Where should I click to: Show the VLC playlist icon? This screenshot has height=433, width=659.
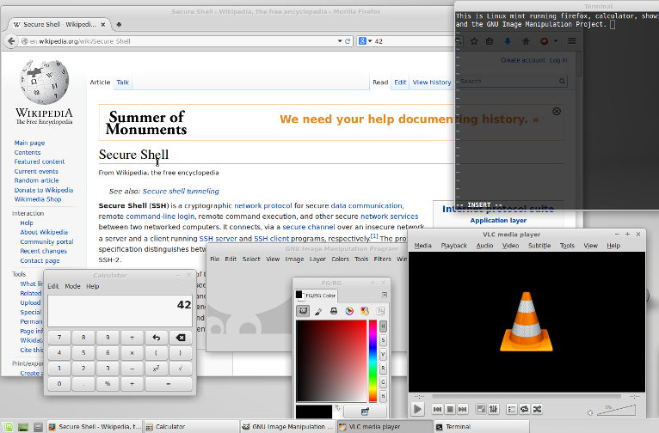(x=512, y=409)
